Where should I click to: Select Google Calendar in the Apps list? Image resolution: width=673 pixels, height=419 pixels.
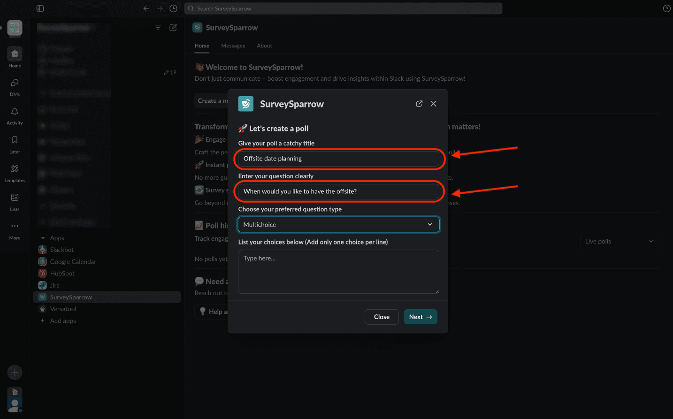[x=73, y=262]
